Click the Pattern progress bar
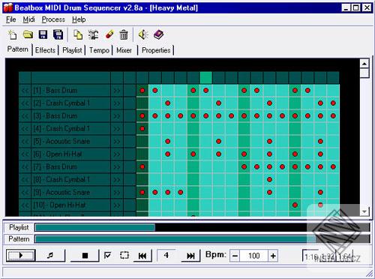The image size is (375, 279). (202, 239)
